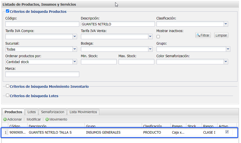Uncheck Criterios de búsqueda Productos checkbox
Image resolution: width=241 pixels, height=143 pixels.
point(8,11)
